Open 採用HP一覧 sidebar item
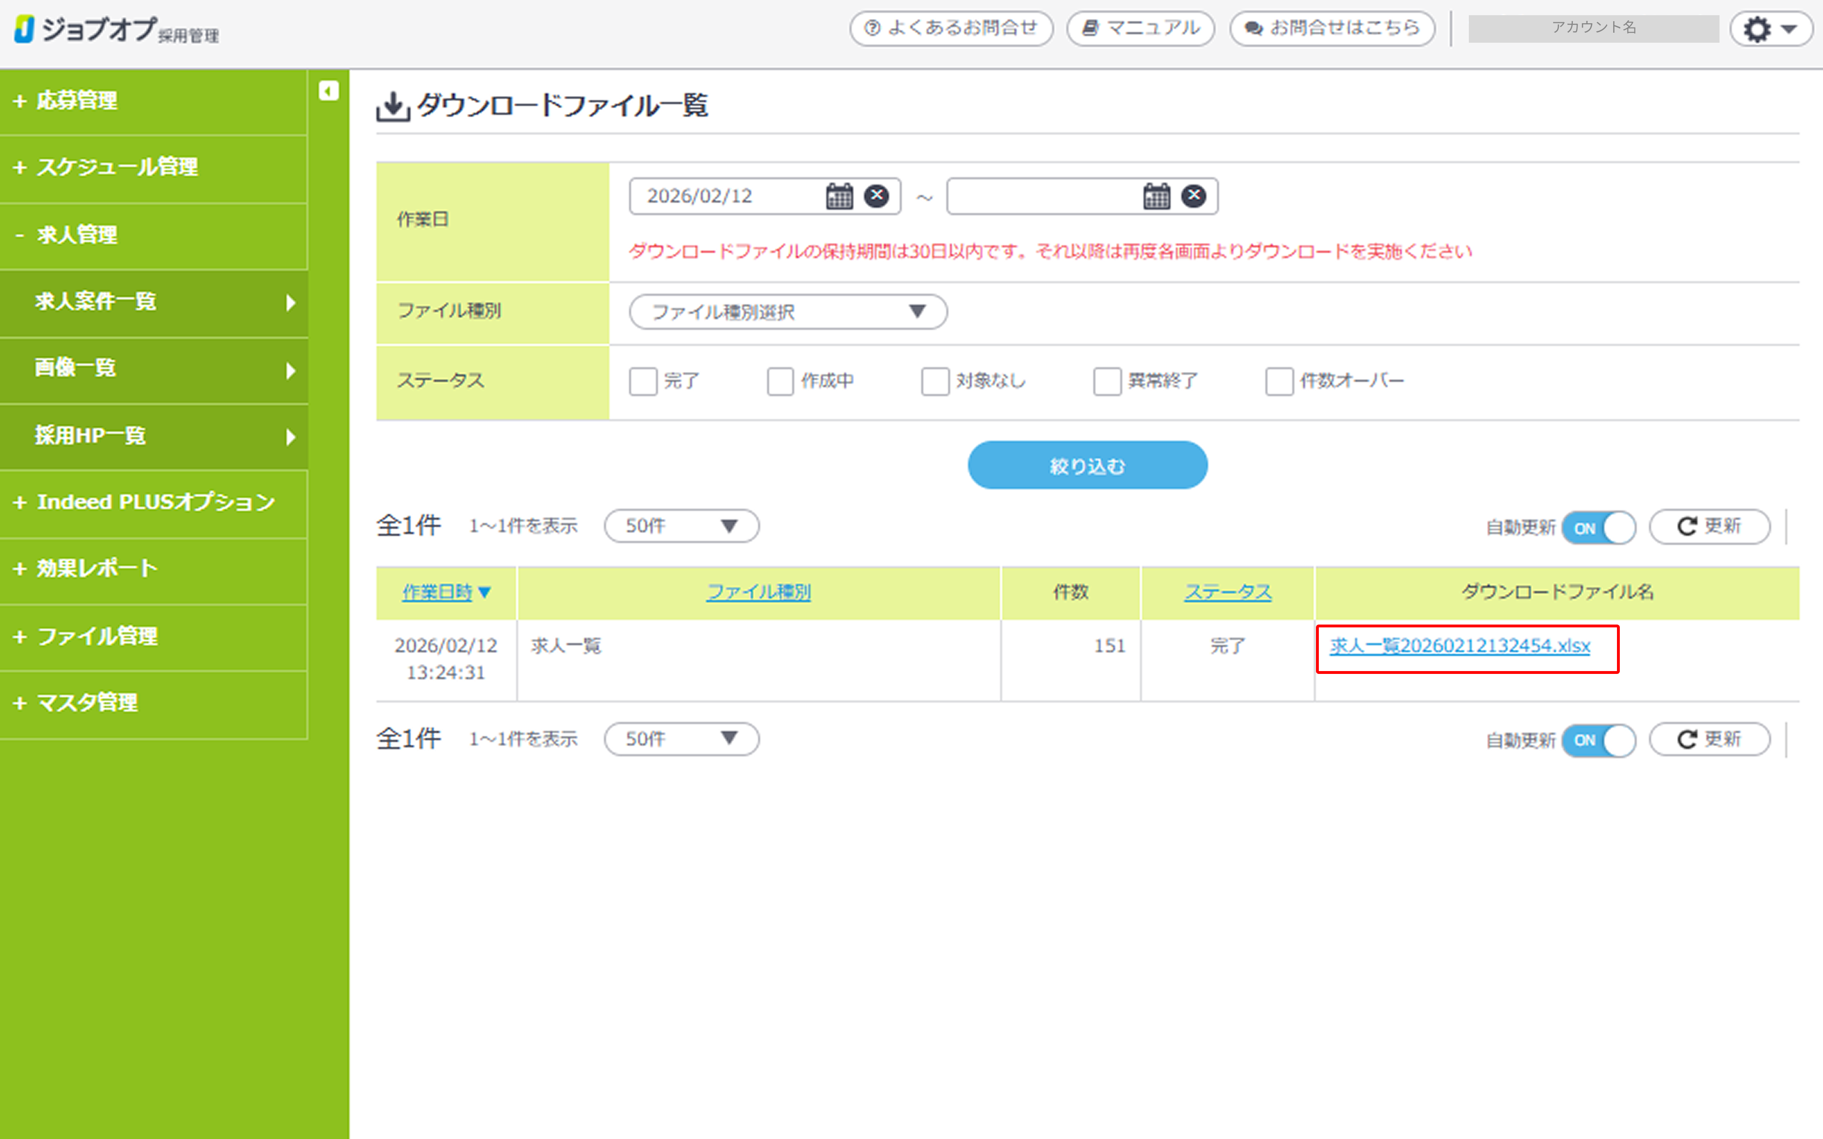Image resolution: width=1823 pixels, height=1139 pixels. pyautogui.click(x=90, y=436)
